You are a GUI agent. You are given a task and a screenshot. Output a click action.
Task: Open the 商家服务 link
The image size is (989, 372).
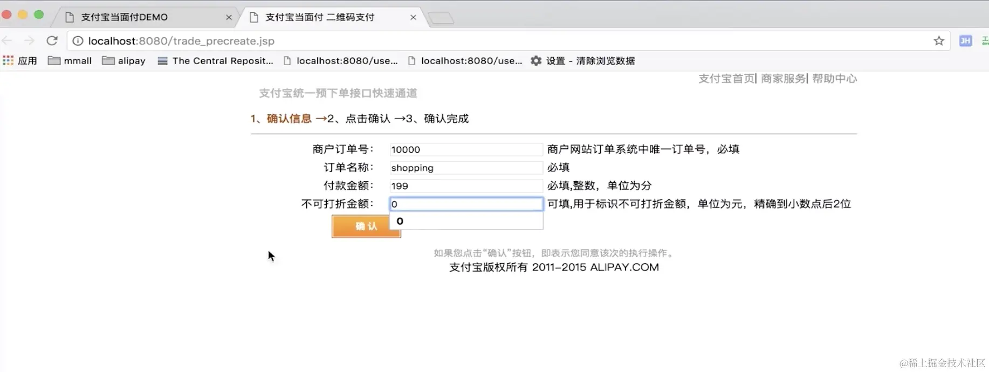tap(783, 79)
